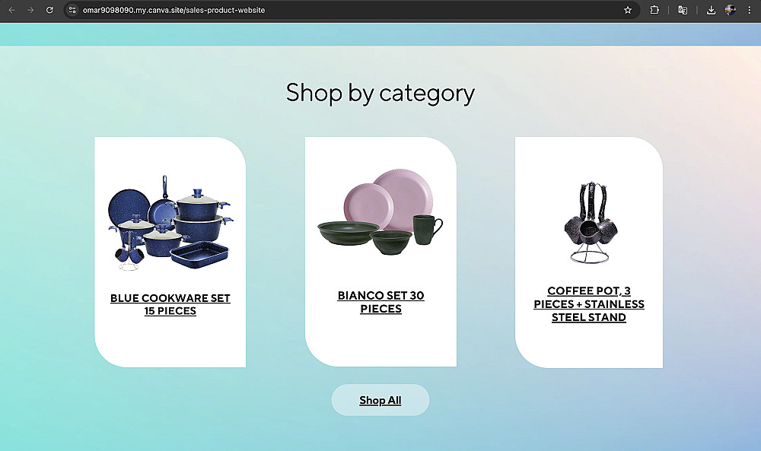Image resolution: width=761 pixels, height=451 pixels.
Task: Open the three-dot browser menu
Action: pyautogui.click(x=750, y=10)
